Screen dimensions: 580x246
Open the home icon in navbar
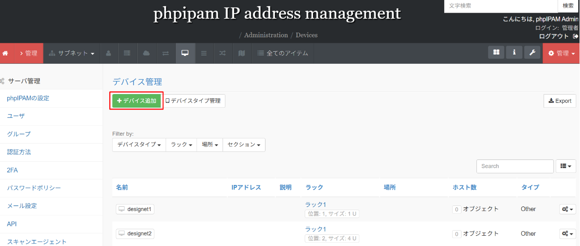[x=6, y=53]
